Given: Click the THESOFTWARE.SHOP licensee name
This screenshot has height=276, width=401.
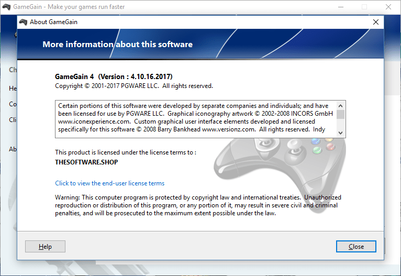Looking at the screenshot, I should tap(86, 162).
